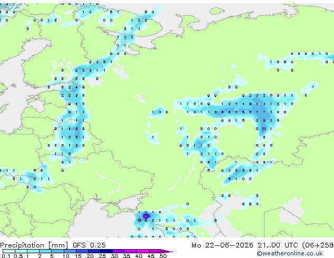Click the 'Precipitation [mm]' title text
The height and width of the screenshot is (258, 334).
34,245
